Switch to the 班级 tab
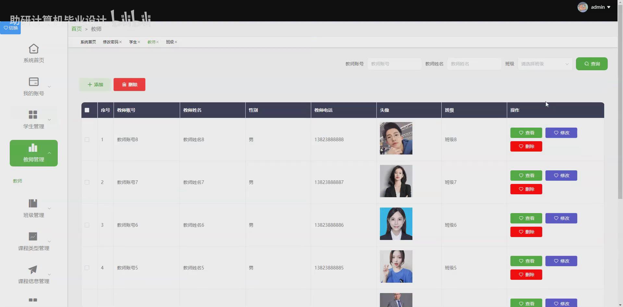This screenshot has height=307, width=623. (170, 42)
